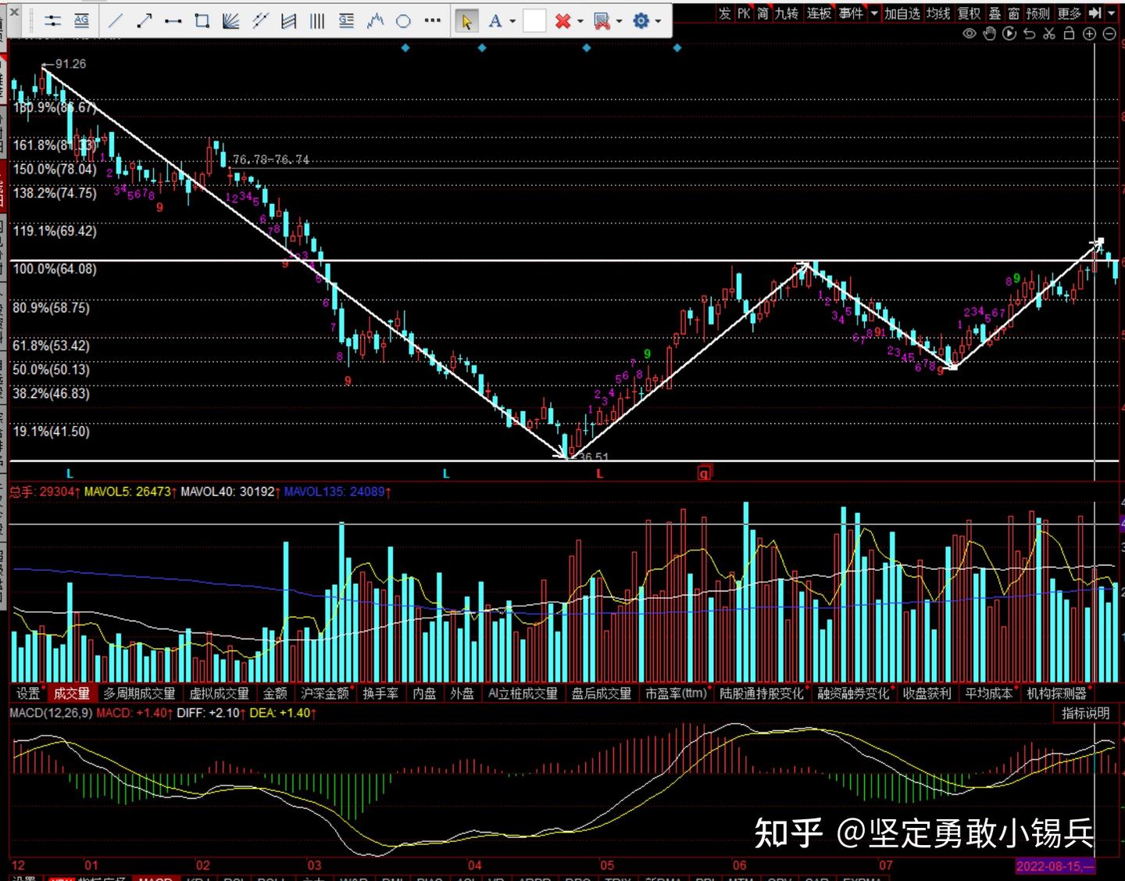Image resolution: width=1125 pixels, height=881 pixels.
Task: Click the white color swatch in toolbar
Action: click(x=534, y=21)
